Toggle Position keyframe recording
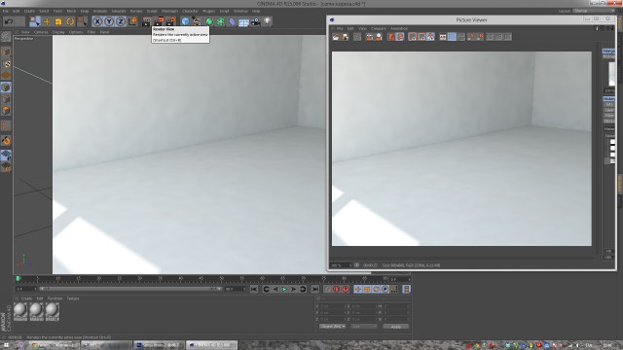The width and height of the screenshot is (623, 350). (x=357, y=290)
